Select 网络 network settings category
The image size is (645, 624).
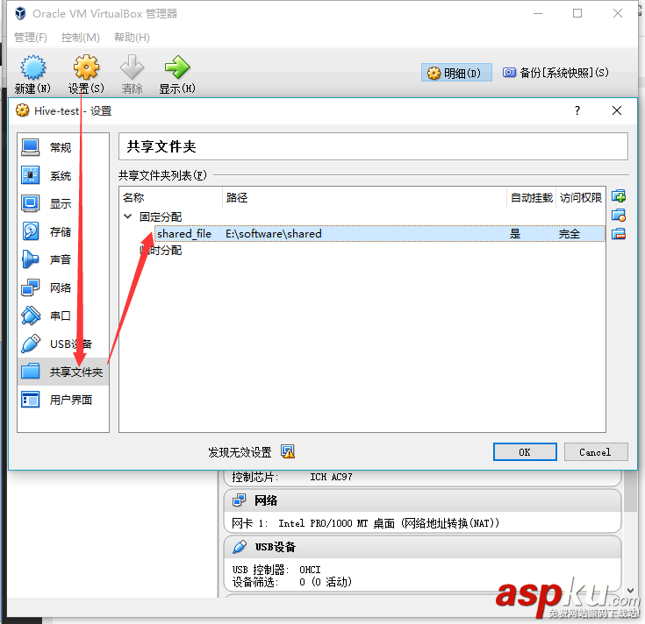click(63, 287)
